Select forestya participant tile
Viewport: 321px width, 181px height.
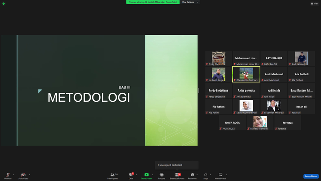287,123
